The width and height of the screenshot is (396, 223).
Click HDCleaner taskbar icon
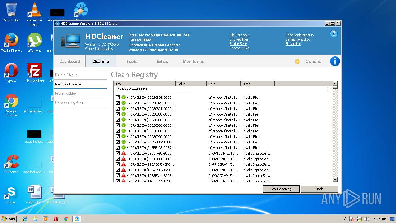click(77, 219)
